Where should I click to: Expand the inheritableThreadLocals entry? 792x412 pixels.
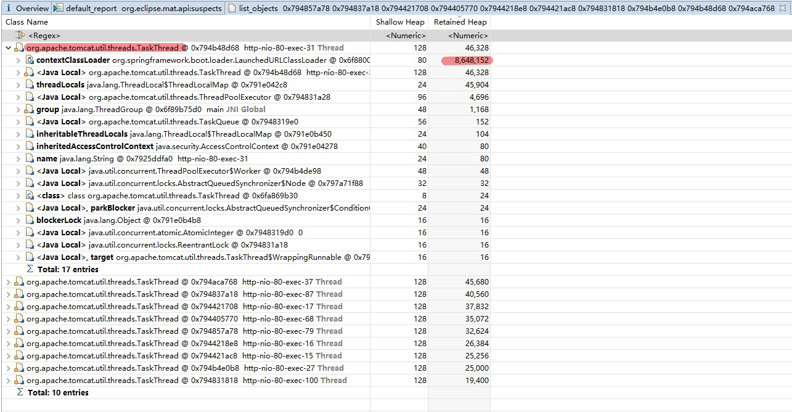click(18, 134)
